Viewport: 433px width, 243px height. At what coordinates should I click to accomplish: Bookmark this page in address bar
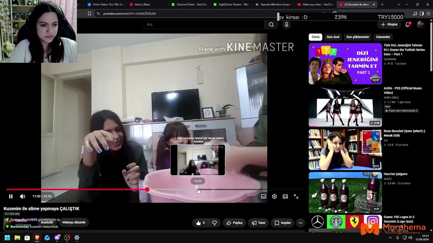[x=89, y=13]
